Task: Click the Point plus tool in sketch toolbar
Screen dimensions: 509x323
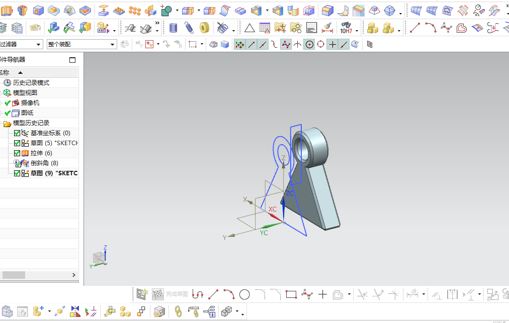Action: click(x=322, y=294)
